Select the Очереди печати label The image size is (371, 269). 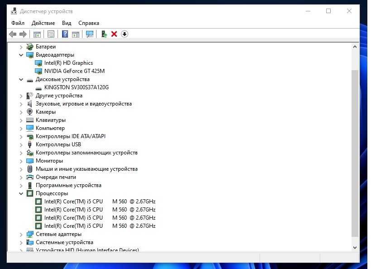point(56,177)
